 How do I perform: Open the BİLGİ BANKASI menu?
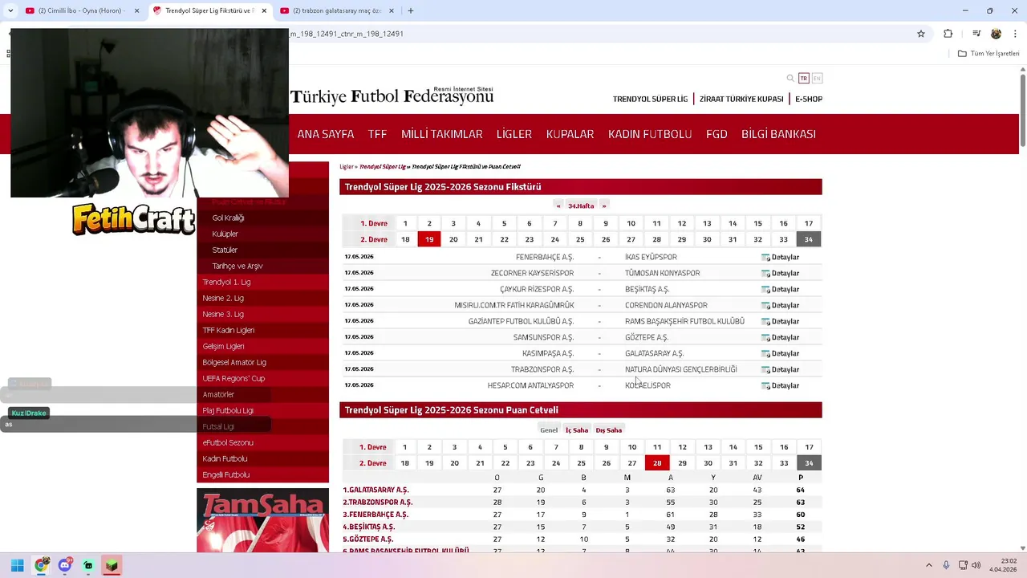(x=778, y=134)
